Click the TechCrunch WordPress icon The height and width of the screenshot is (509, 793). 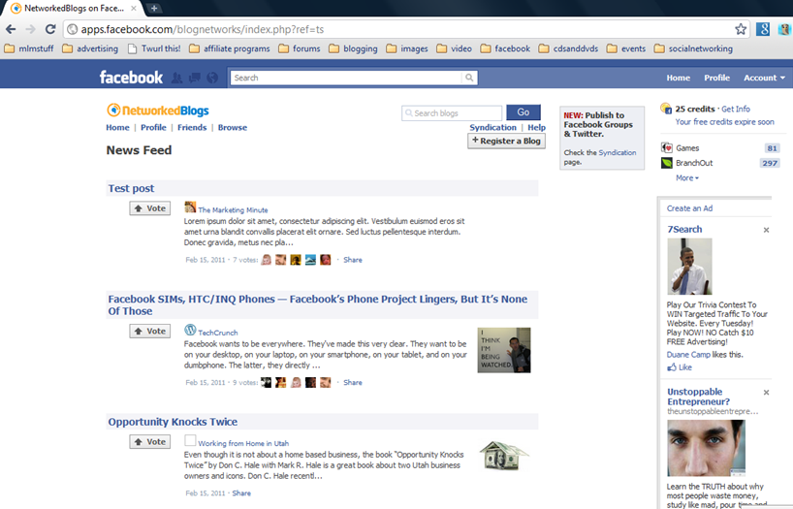tap(190, 330)
